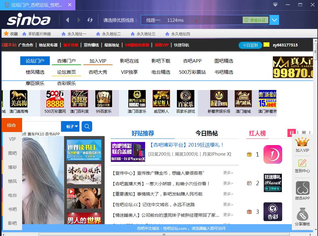Image resolution: width=318 pixels, height=236 pixels.
Task: Click the 新葡京娱乐场 icon
Action: 219,99
